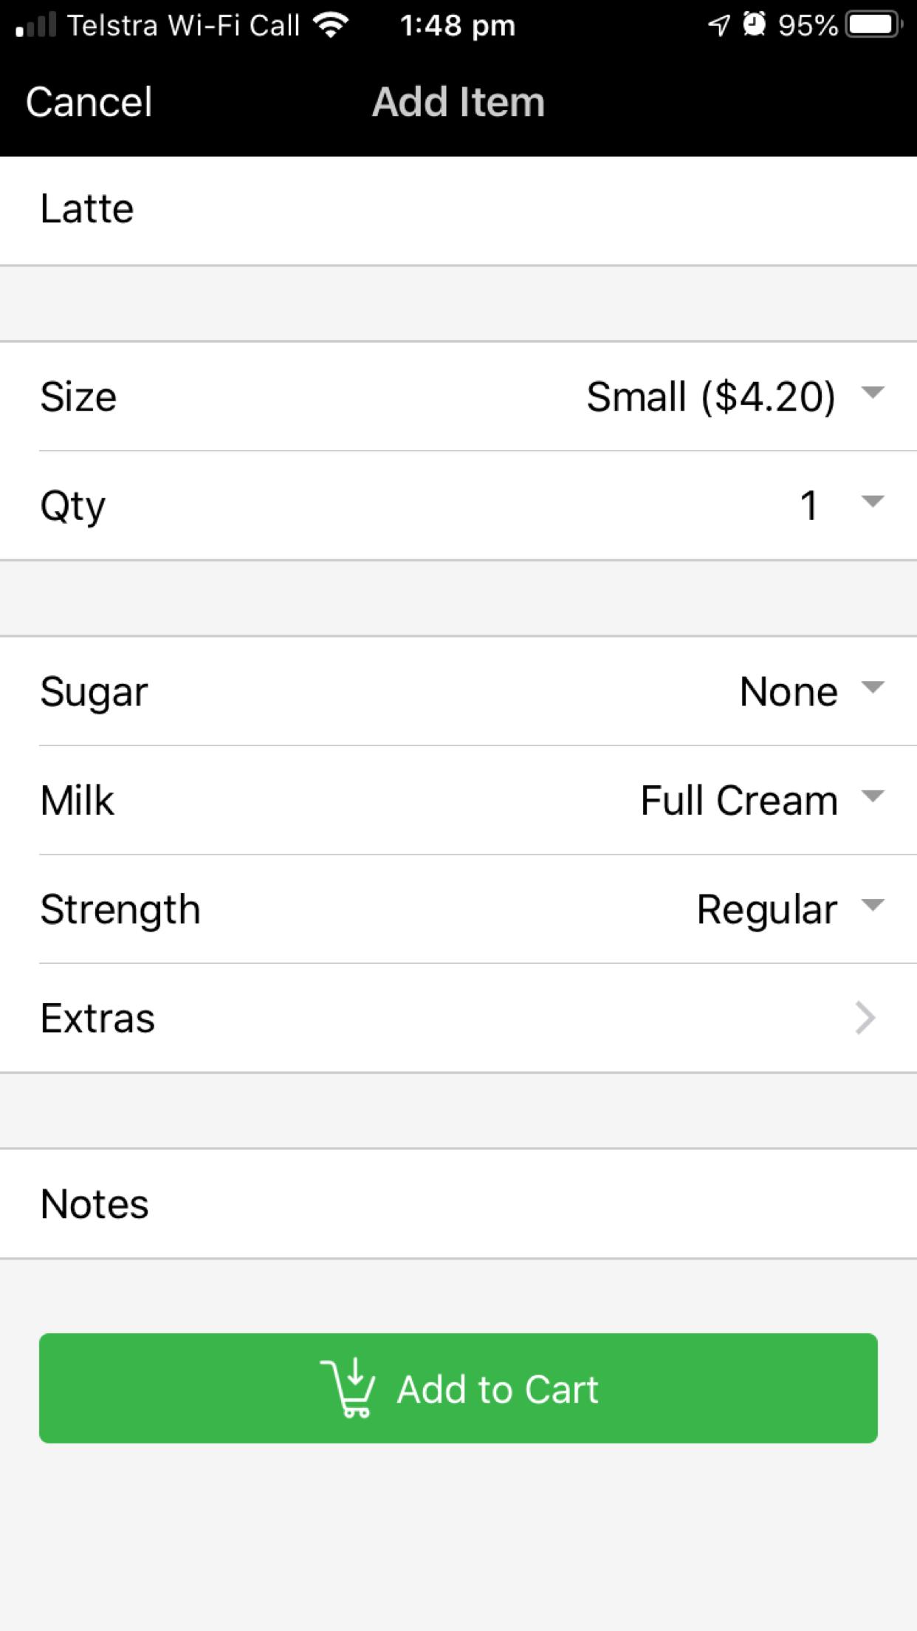The height and width of the screenshot is (1631, 917).
Task: Open the Extras row
Action: click(x=458, y=1018)
